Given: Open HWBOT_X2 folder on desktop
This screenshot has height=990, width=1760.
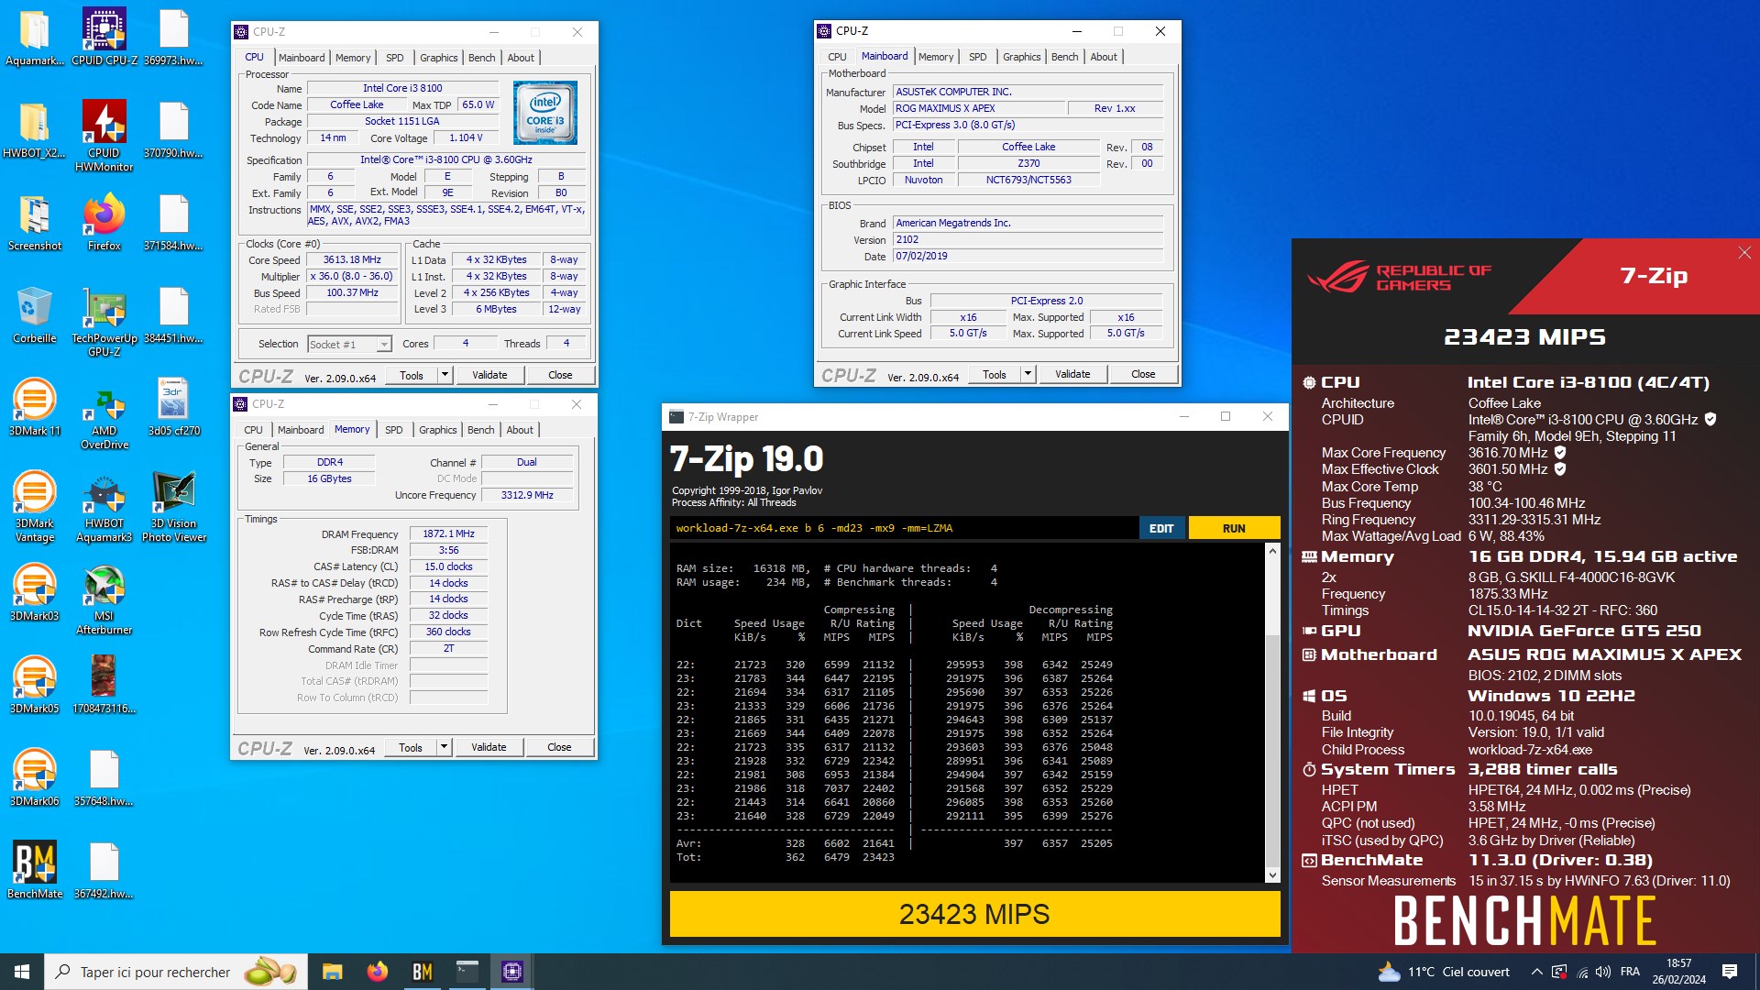Looking at the screenshot, I should click(x=35, y=130).
